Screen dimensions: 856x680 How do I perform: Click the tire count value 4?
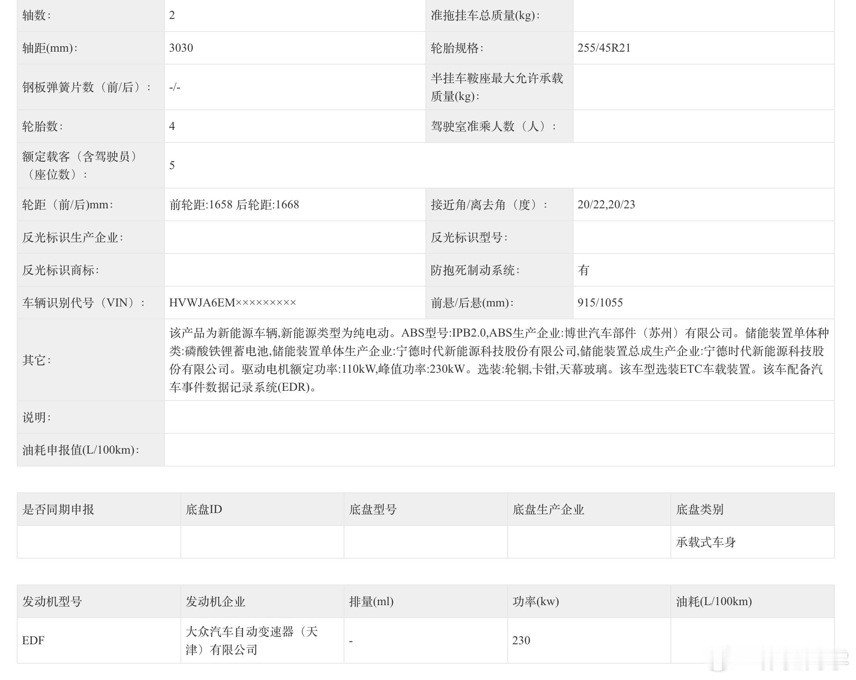click(x=172, y=126)
